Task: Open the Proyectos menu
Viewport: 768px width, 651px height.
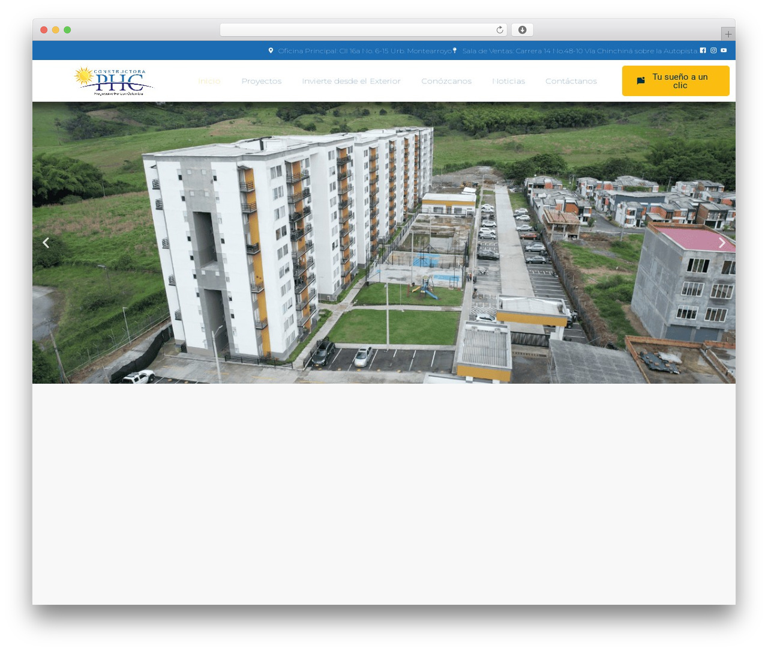Action: [x=262, y=81]
